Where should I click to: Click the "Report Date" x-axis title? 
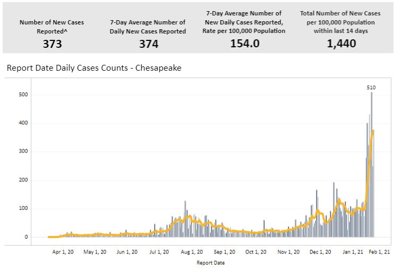[211, 263]
